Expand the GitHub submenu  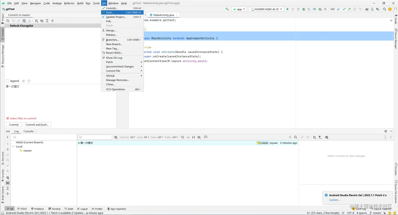(122, 76)
